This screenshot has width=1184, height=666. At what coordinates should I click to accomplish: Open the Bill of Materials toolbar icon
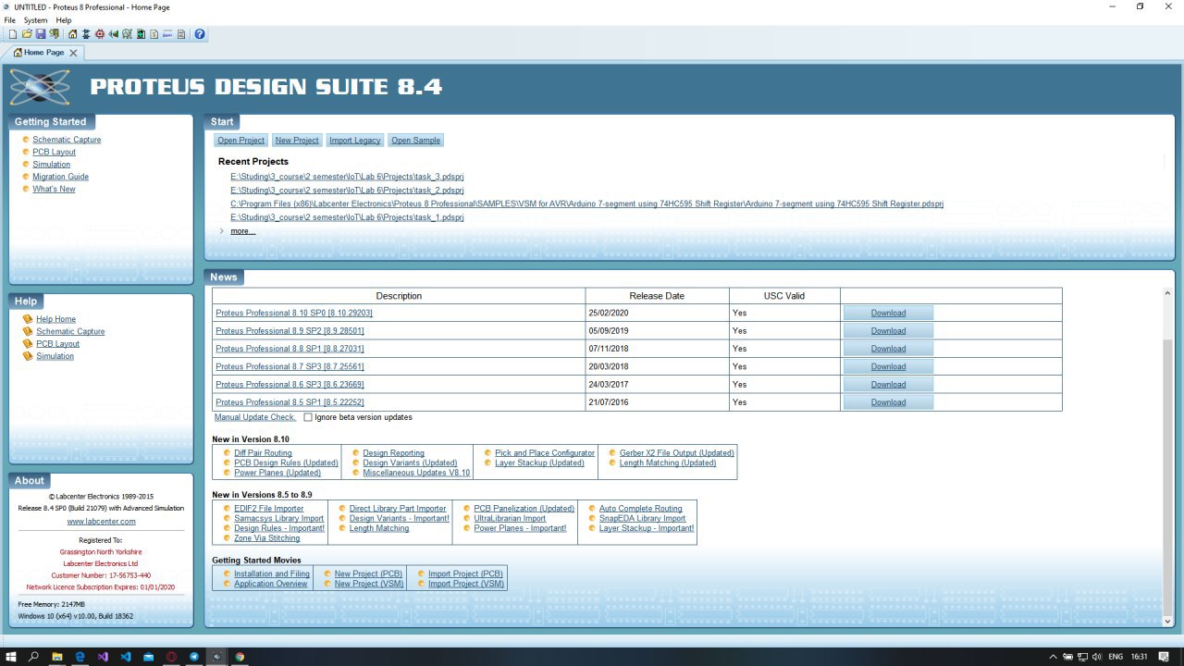pos(154,34)
